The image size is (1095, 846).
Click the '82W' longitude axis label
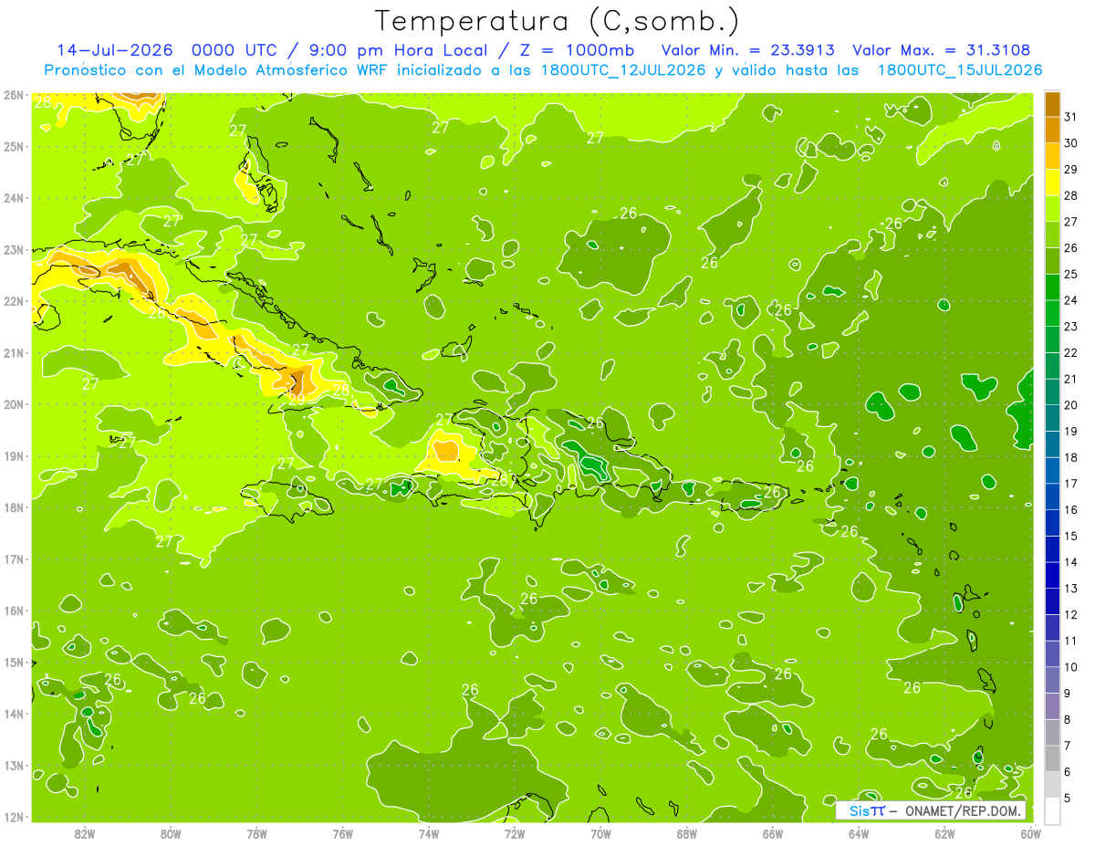(x=85, y=833)
